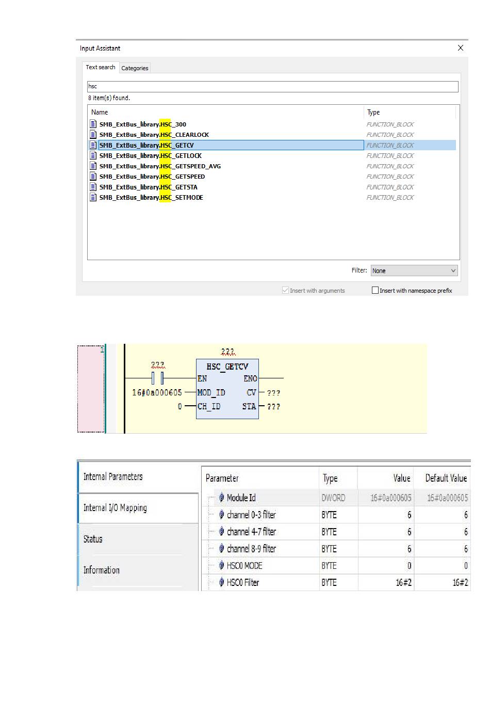Click the parameter icon beside channel 4-7 filter
Image resolution: width=490 pixels, height=716 pixels.
[222, 532]
